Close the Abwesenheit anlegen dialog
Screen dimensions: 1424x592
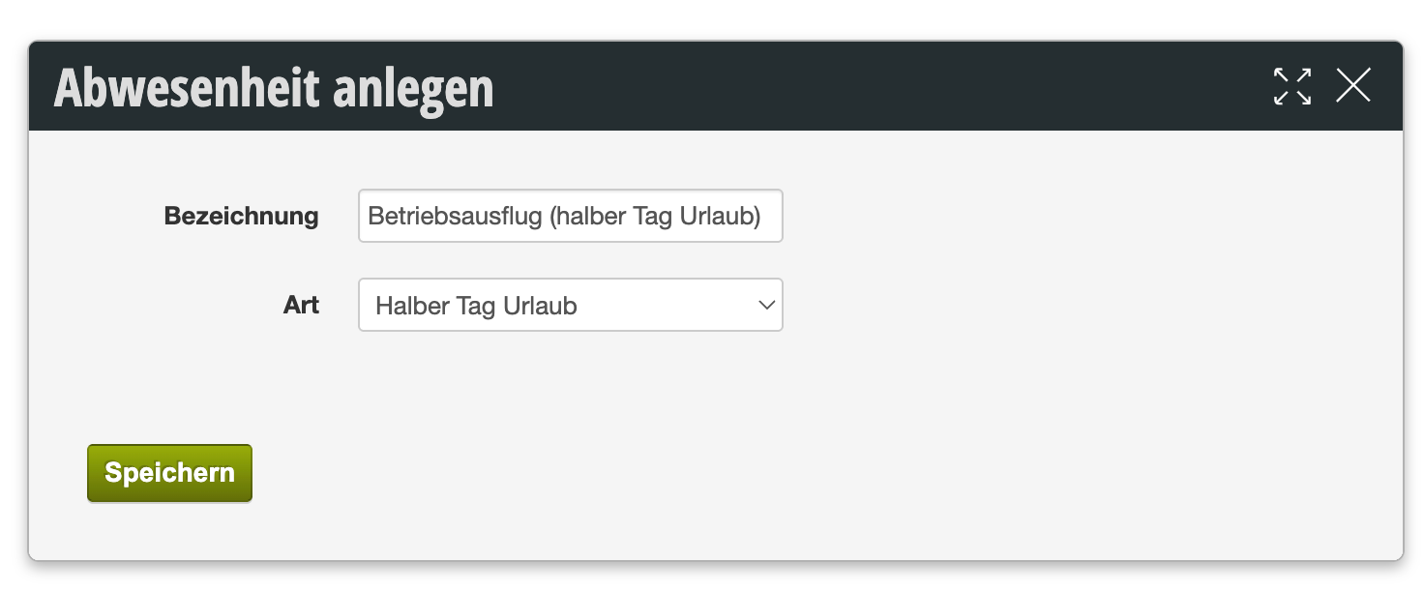coord(1352,86)
